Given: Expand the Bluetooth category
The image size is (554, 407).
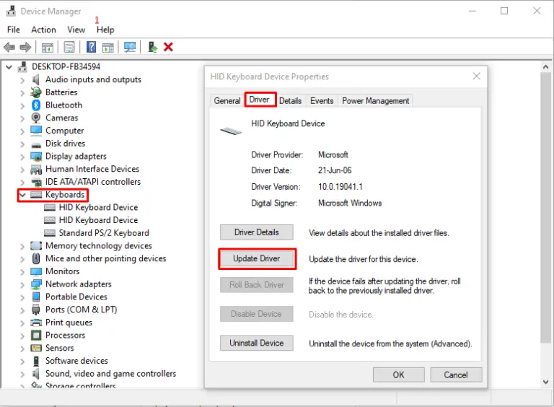Looking at the screenshot, I should click(x=22, y=105).
